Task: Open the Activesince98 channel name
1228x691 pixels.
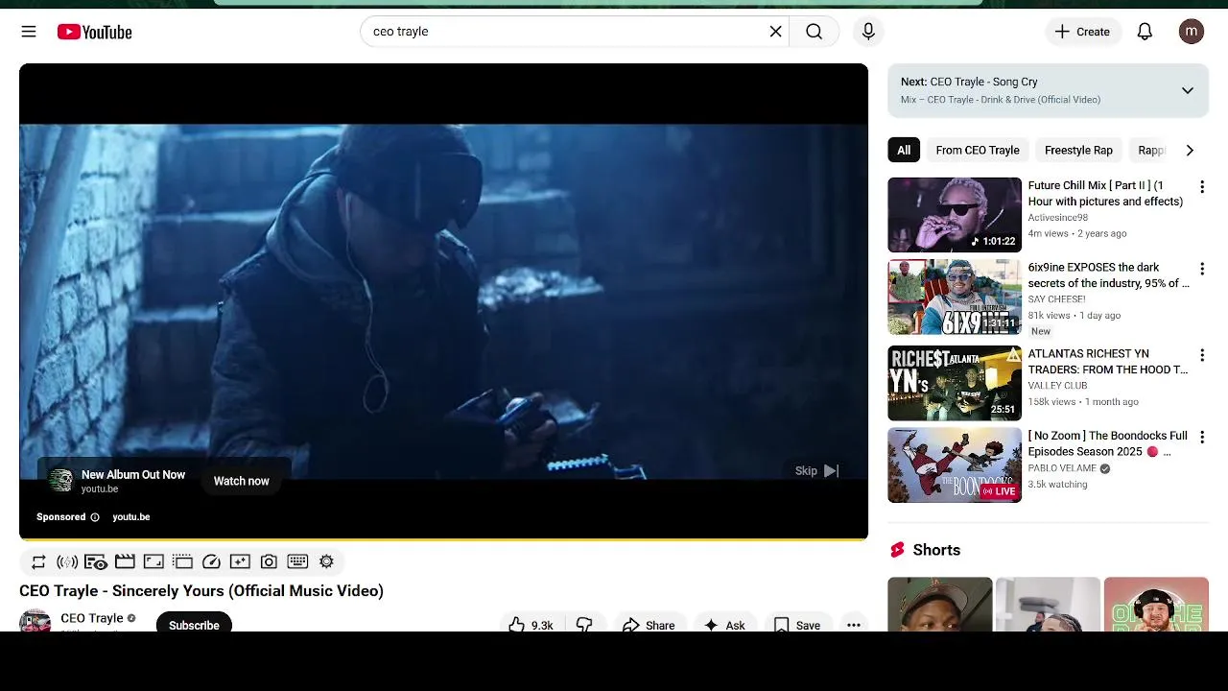Action: [1058, 218]
